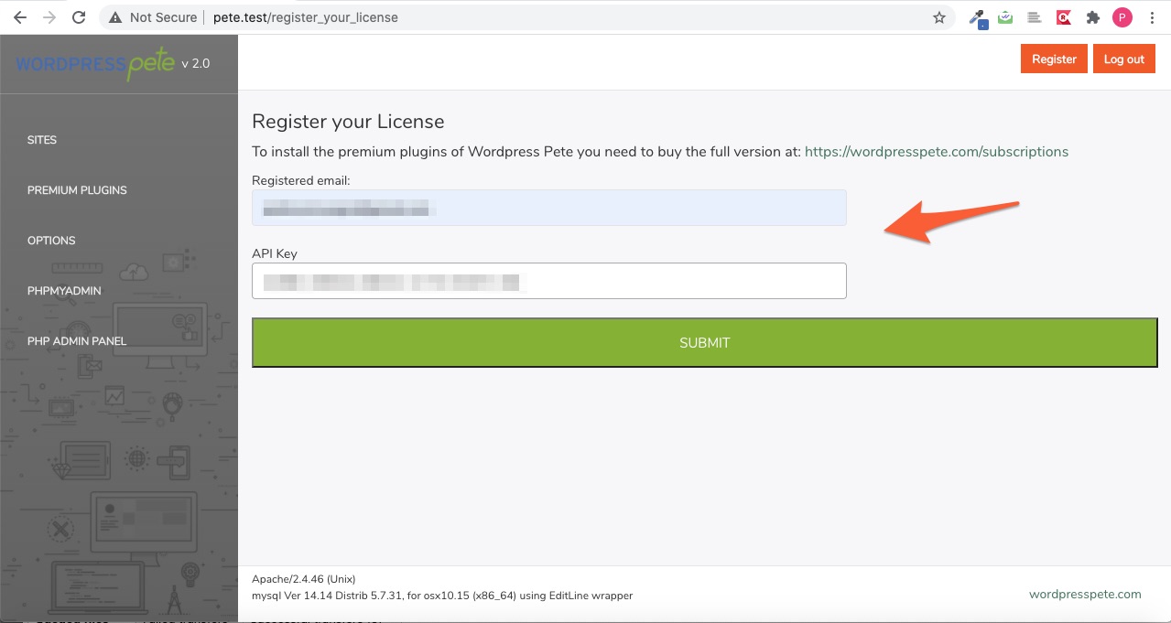This screenshot has height=623, width=1171.
Task: Open the Chrome three-dot menu
Action: click(1152, 17)
